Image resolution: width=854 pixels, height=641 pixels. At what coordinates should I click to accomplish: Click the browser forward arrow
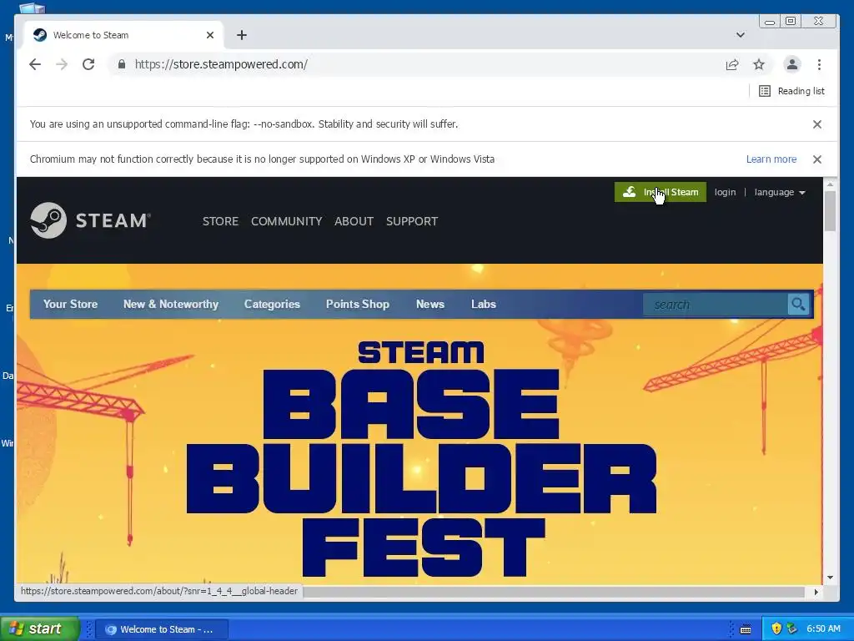point(62,64)
